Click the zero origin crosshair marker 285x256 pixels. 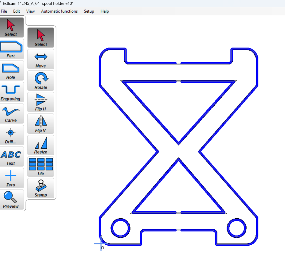(x=101, y=244)
